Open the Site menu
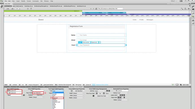195x109 pixels. coord(42,1)
